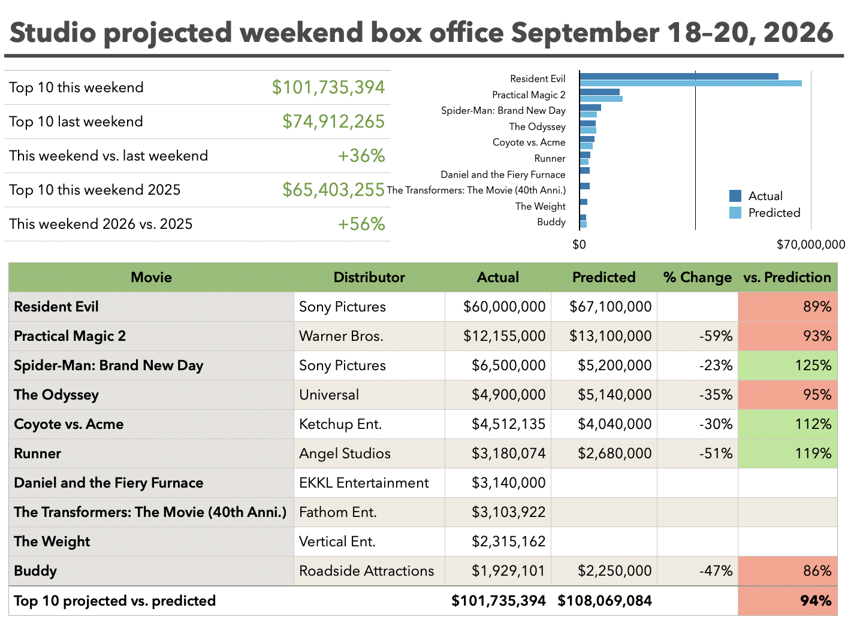Image resolution: width=863 pixels, height=623 pixels.
Task: Click the Resident Evil chart axis label
Action: [x=538, y=78]
